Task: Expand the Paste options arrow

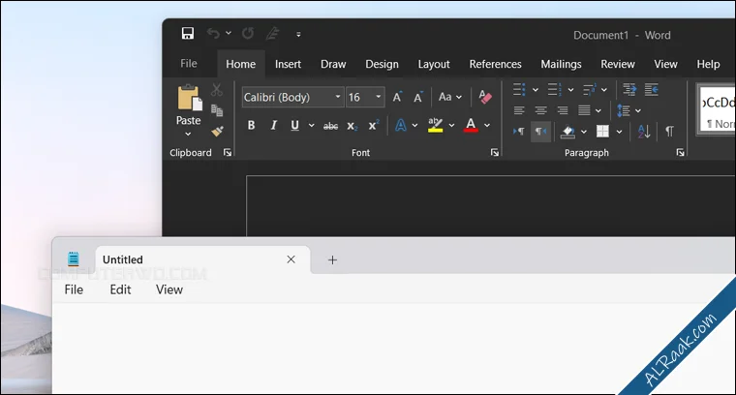Action: click(188, 135)
